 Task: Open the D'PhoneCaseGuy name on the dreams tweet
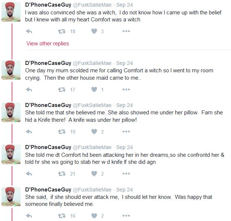48,147
